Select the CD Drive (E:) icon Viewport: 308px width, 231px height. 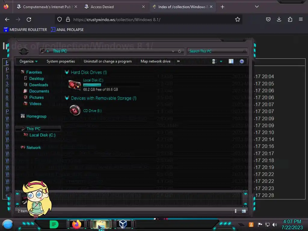point(75,110)
